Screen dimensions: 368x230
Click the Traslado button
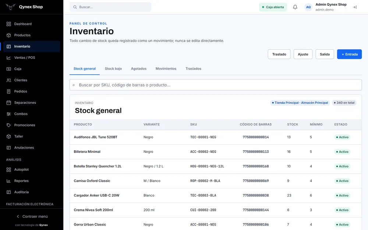coord(279,54)
